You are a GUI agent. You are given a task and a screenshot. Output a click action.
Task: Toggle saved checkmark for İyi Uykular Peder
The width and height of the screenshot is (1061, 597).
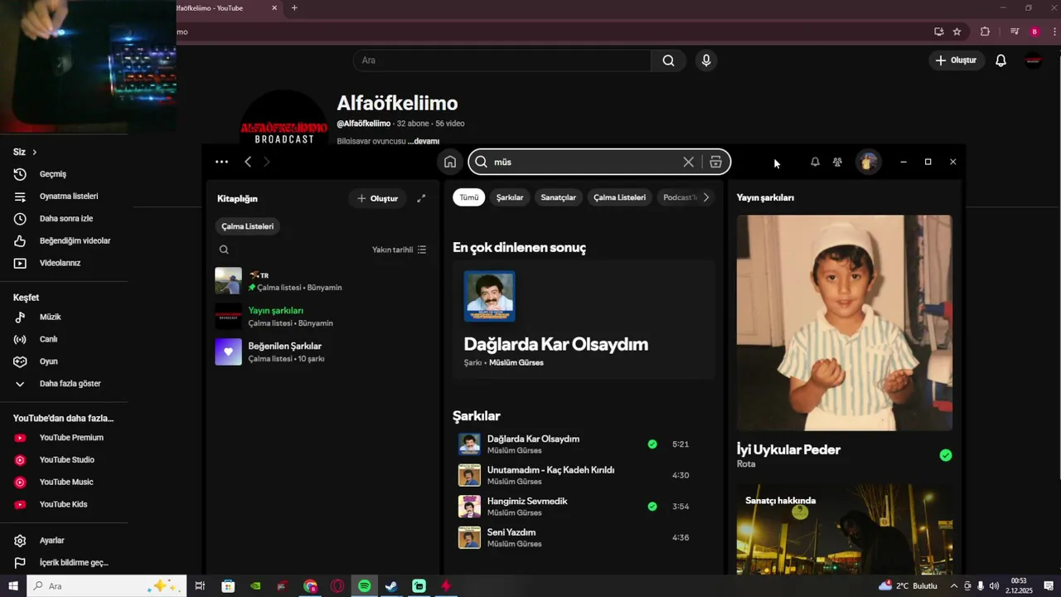coord(946,455)
